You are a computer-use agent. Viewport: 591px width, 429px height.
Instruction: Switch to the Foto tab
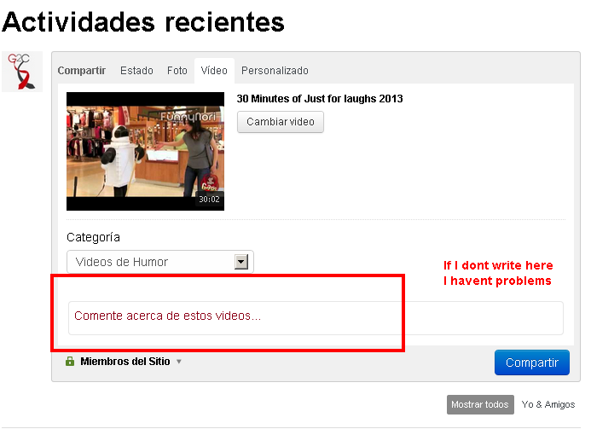[x=177, y=71]
